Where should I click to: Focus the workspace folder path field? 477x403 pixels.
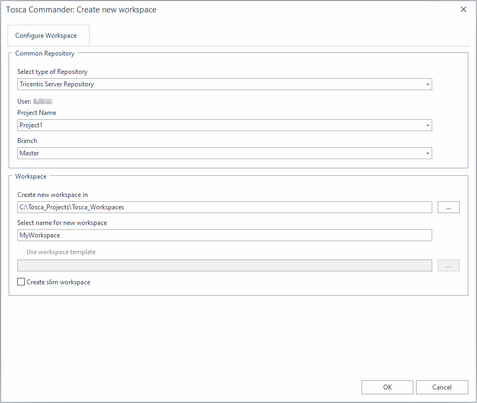[224, 207]
